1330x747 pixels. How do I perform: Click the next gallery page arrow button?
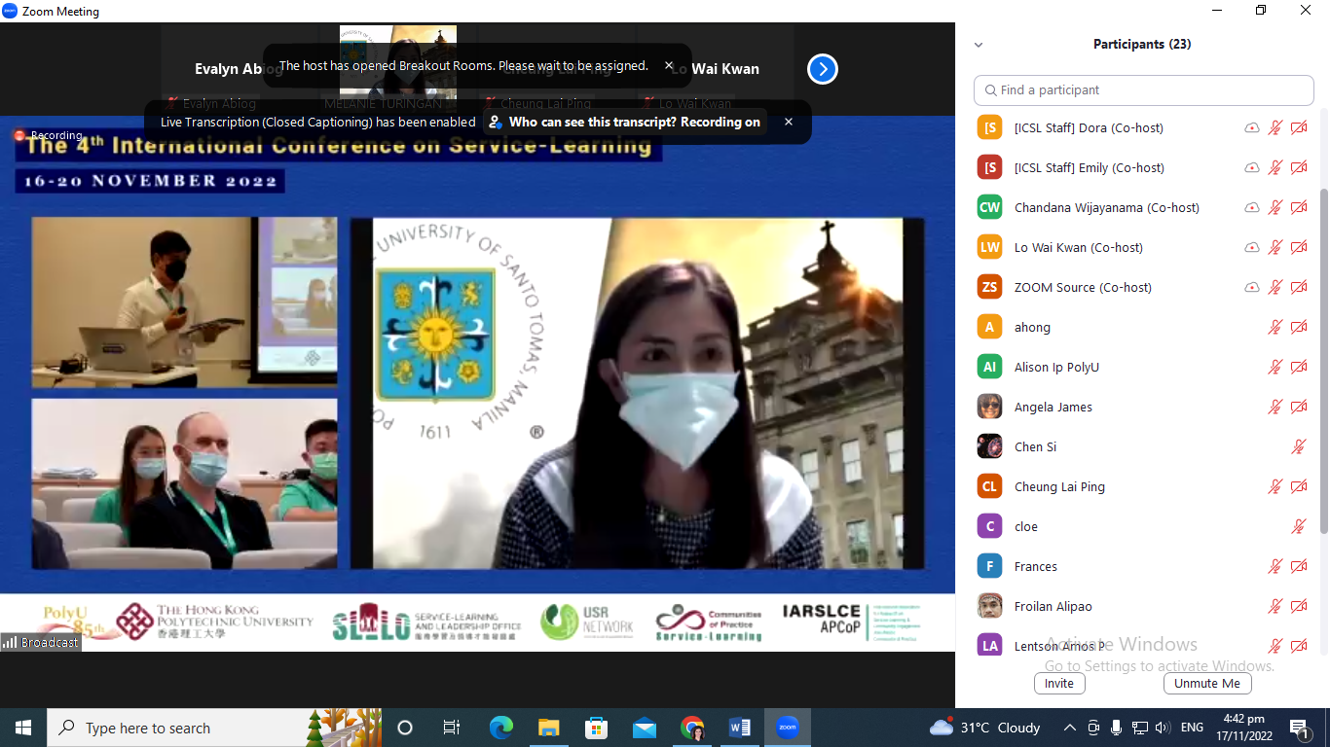click(823, 69)
